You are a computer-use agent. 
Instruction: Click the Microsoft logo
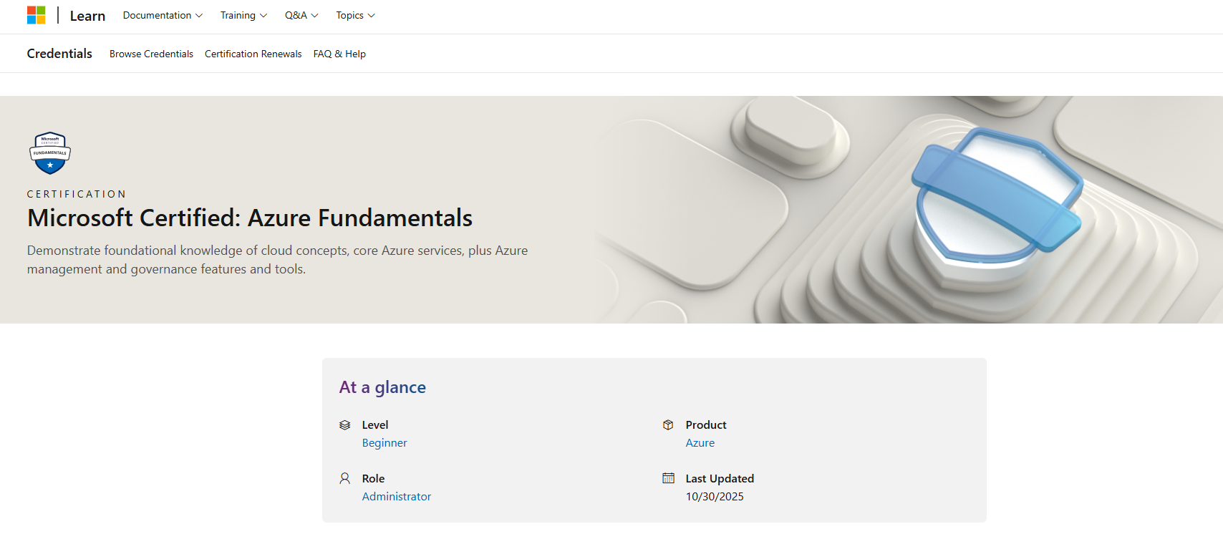(x=37, y=15)
